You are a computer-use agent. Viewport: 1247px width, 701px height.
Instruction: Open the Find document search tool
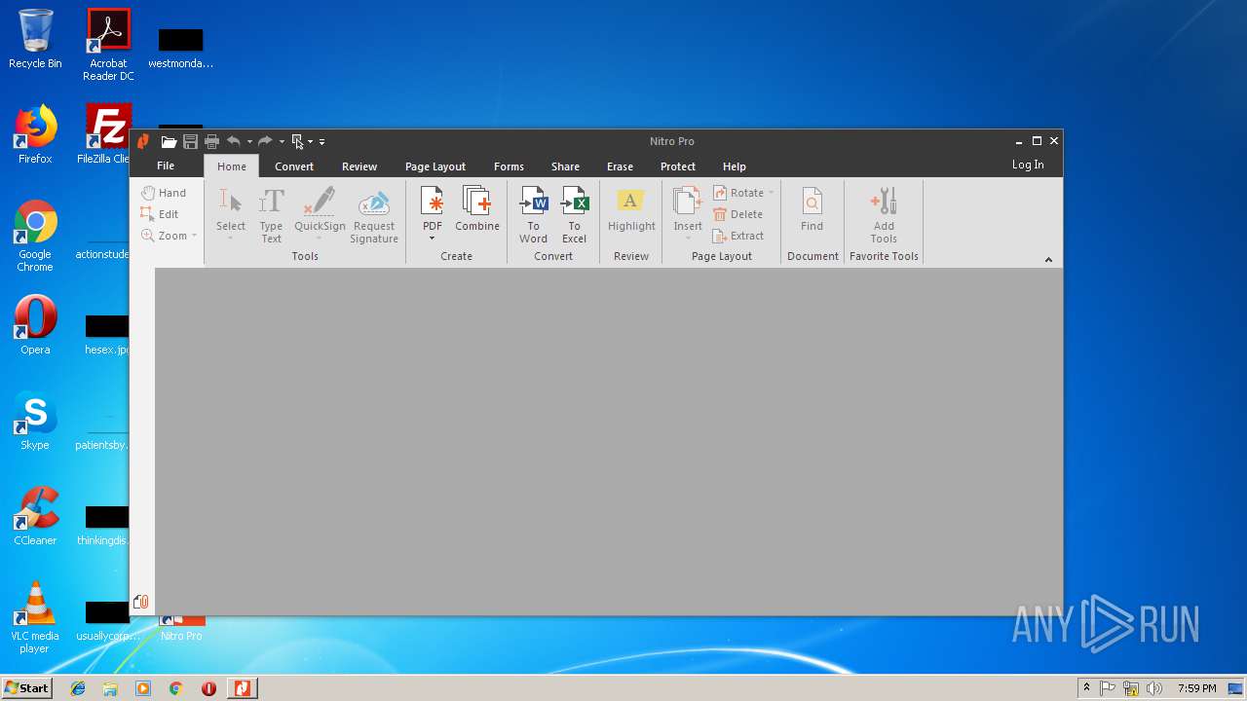tap(812, 209)
